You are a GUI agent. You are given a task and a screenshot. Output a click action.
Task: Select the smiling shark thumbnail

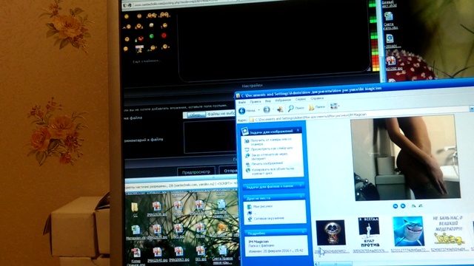click(408, 231)
